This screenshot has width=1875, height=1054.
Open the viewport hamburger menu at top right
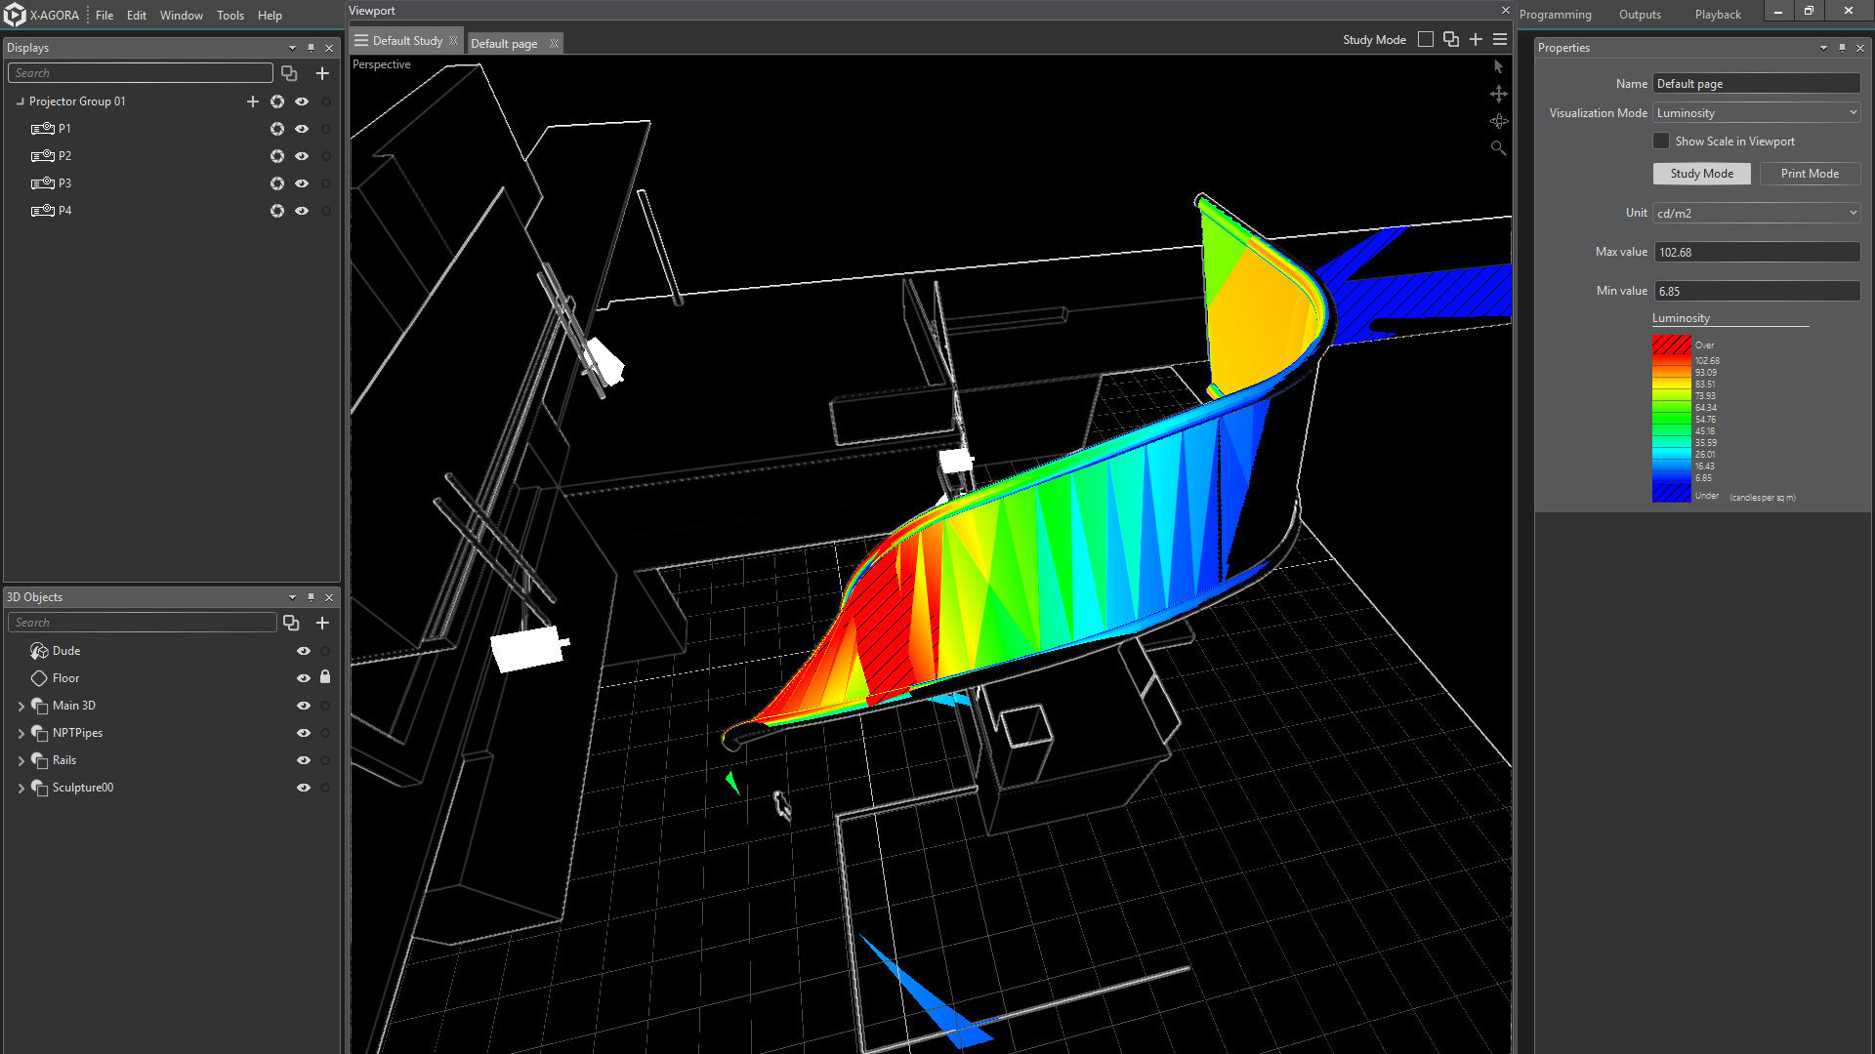click(1500, 40)
